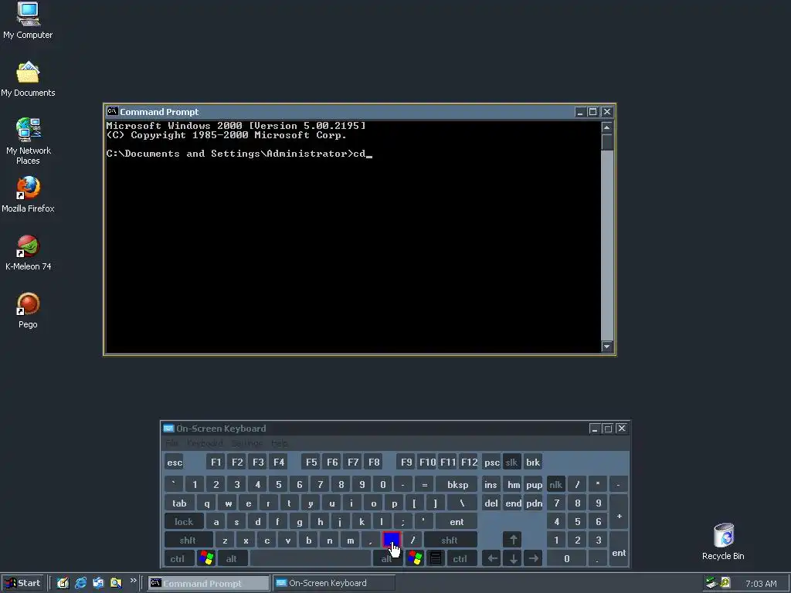Screen dimensions: 791x593
Task: Click Command Prompt scroll down arrow
Action: tap(607, 347)
